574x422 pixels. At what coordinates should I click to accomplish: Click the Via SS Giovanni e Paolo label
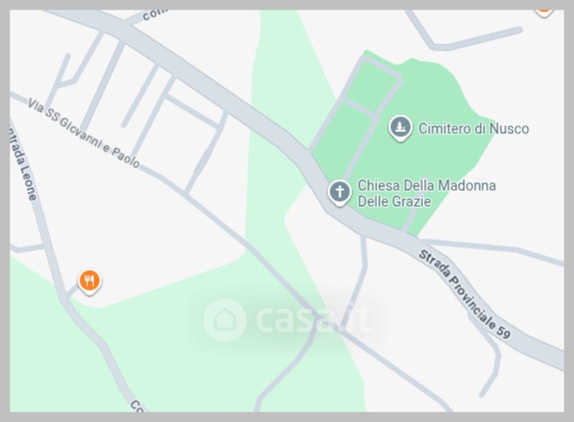pos(84,133)
